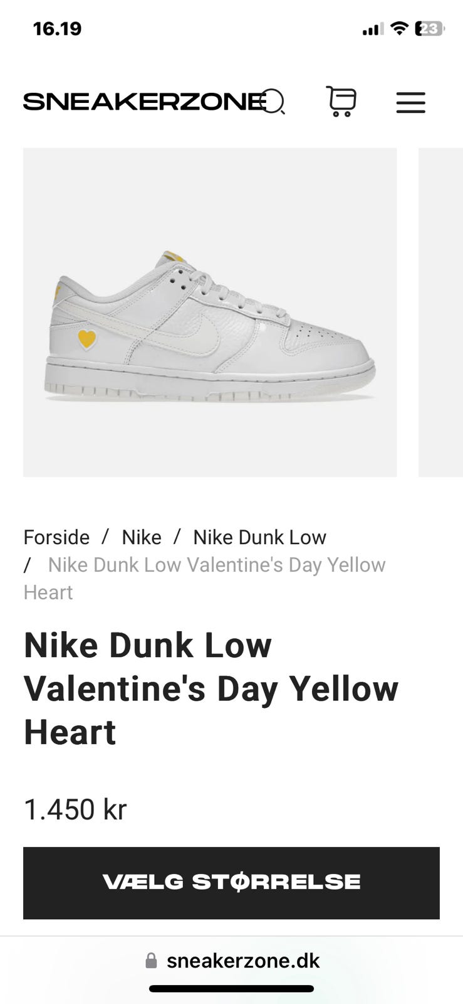Open the search magnifier icon

pos(273,101)
